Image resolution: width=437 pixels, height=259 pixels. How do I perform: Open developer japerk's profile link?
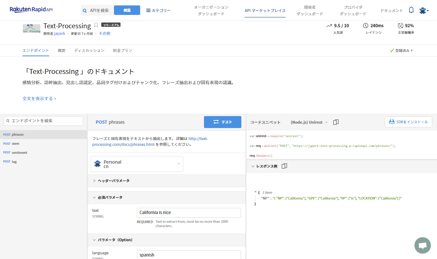click(60, 33)
